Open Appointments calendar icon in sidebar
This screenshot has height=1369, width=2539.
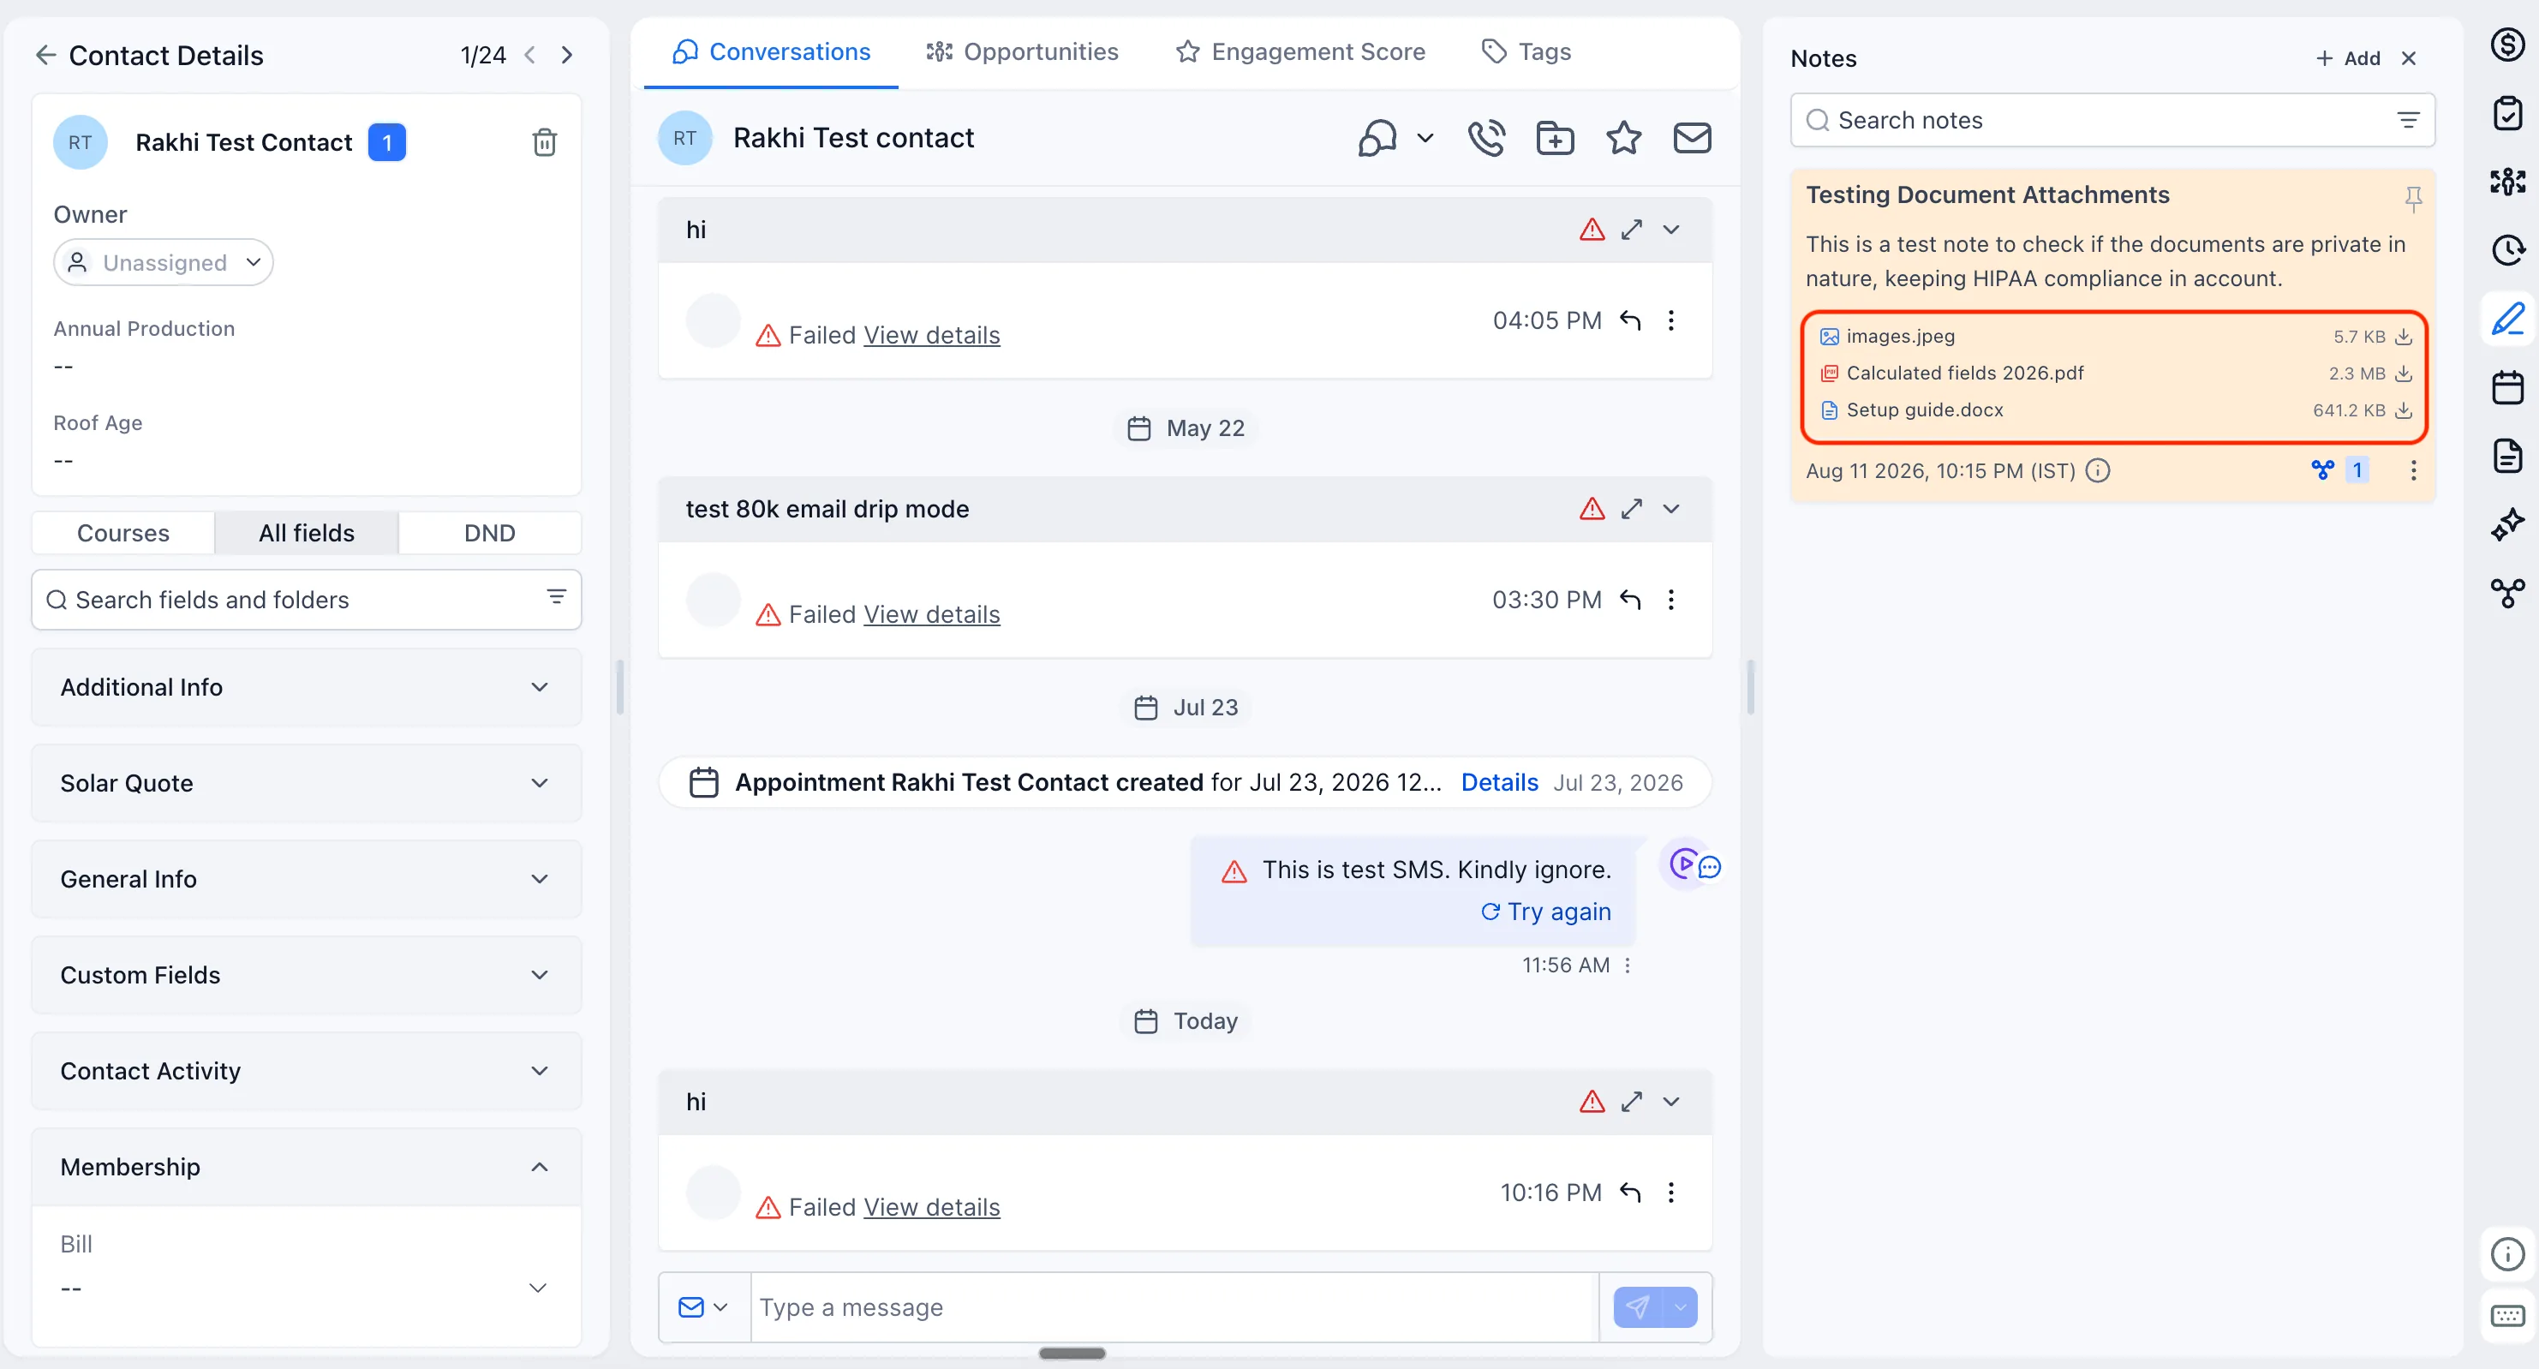click(x=2507, y=387)
